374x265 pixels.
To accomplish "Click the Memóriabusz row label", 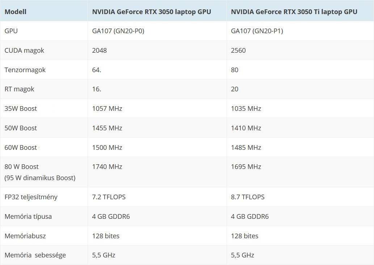I will (x=25, y=236).
